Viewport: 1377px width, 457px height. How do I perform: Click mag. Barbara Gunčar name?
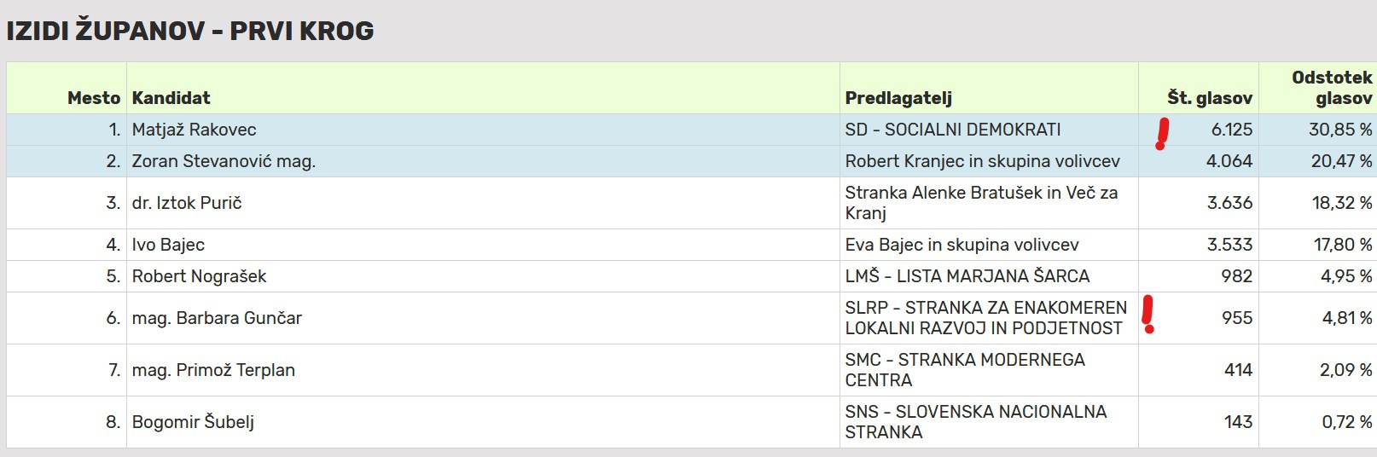tap(217, 318)
